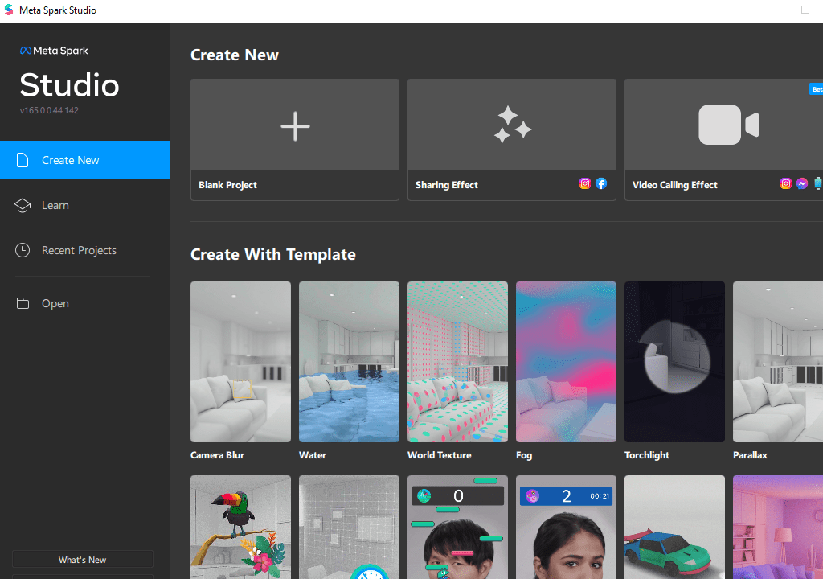The image size is (823, 579).
Task: Create a Blank Project
Action: (294, 141)
